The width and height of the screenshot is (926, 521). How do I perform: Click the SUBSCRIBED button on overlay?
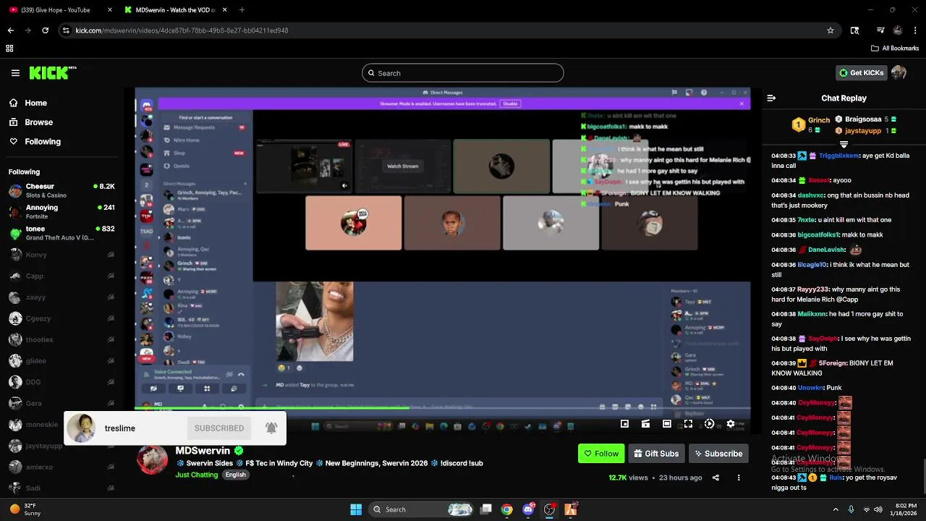click(219, 428)
